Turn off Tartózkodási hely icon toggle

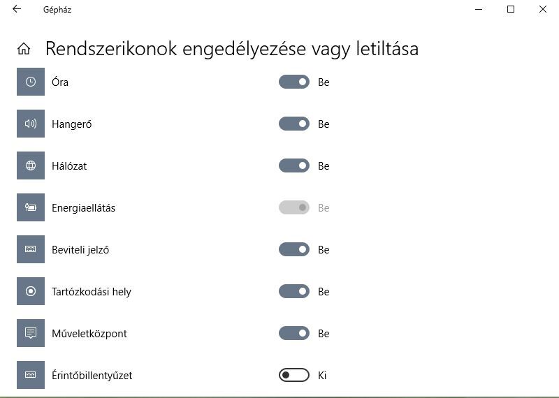(294, 292)
